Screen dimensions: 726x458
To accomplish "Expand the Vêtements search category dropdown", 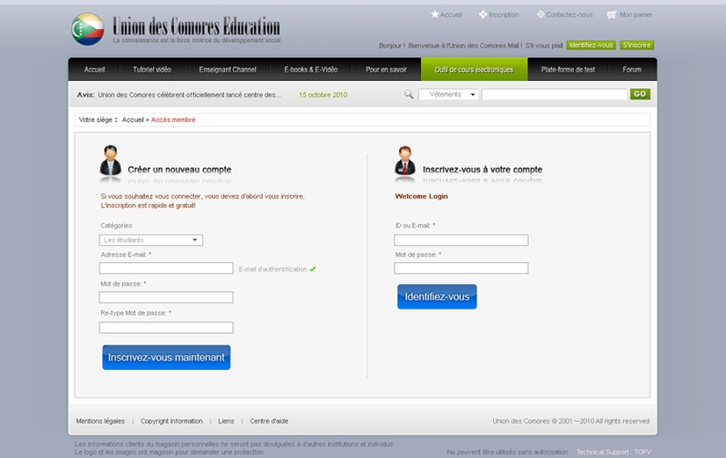I will (448, 94).
